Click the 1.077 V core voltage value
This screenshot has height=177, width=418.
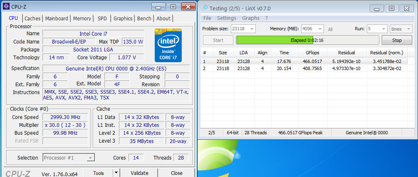[x=127, y=58]
